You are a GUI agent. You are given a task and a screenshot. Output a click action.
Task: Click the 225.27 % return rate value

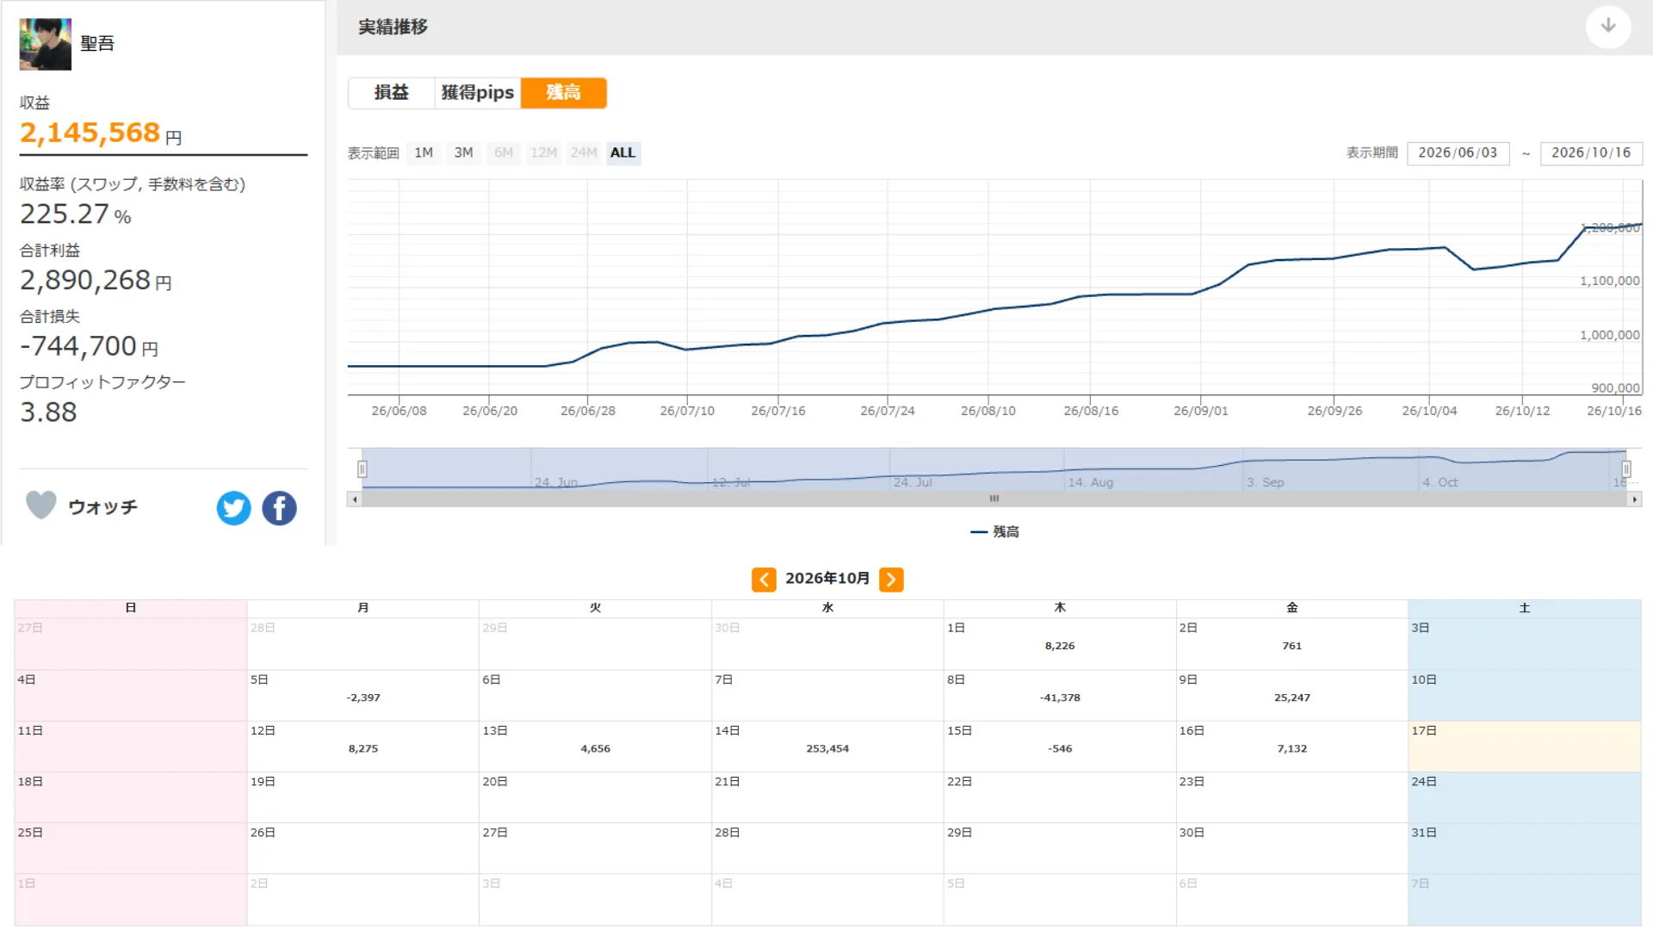[x=76, y=214]
